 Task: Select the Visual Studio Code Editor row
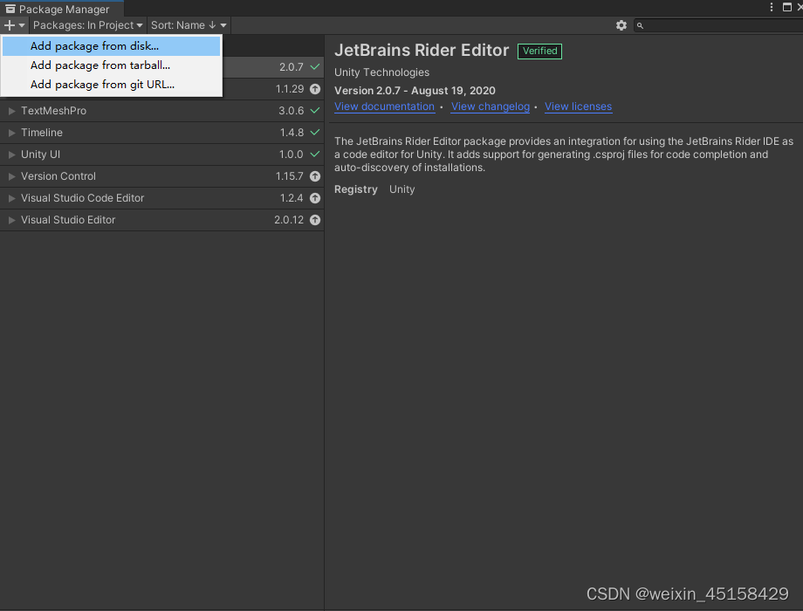[161, 198]
